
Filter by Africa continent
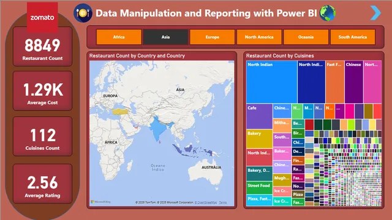pyautogui.click(x=119, y=37)
